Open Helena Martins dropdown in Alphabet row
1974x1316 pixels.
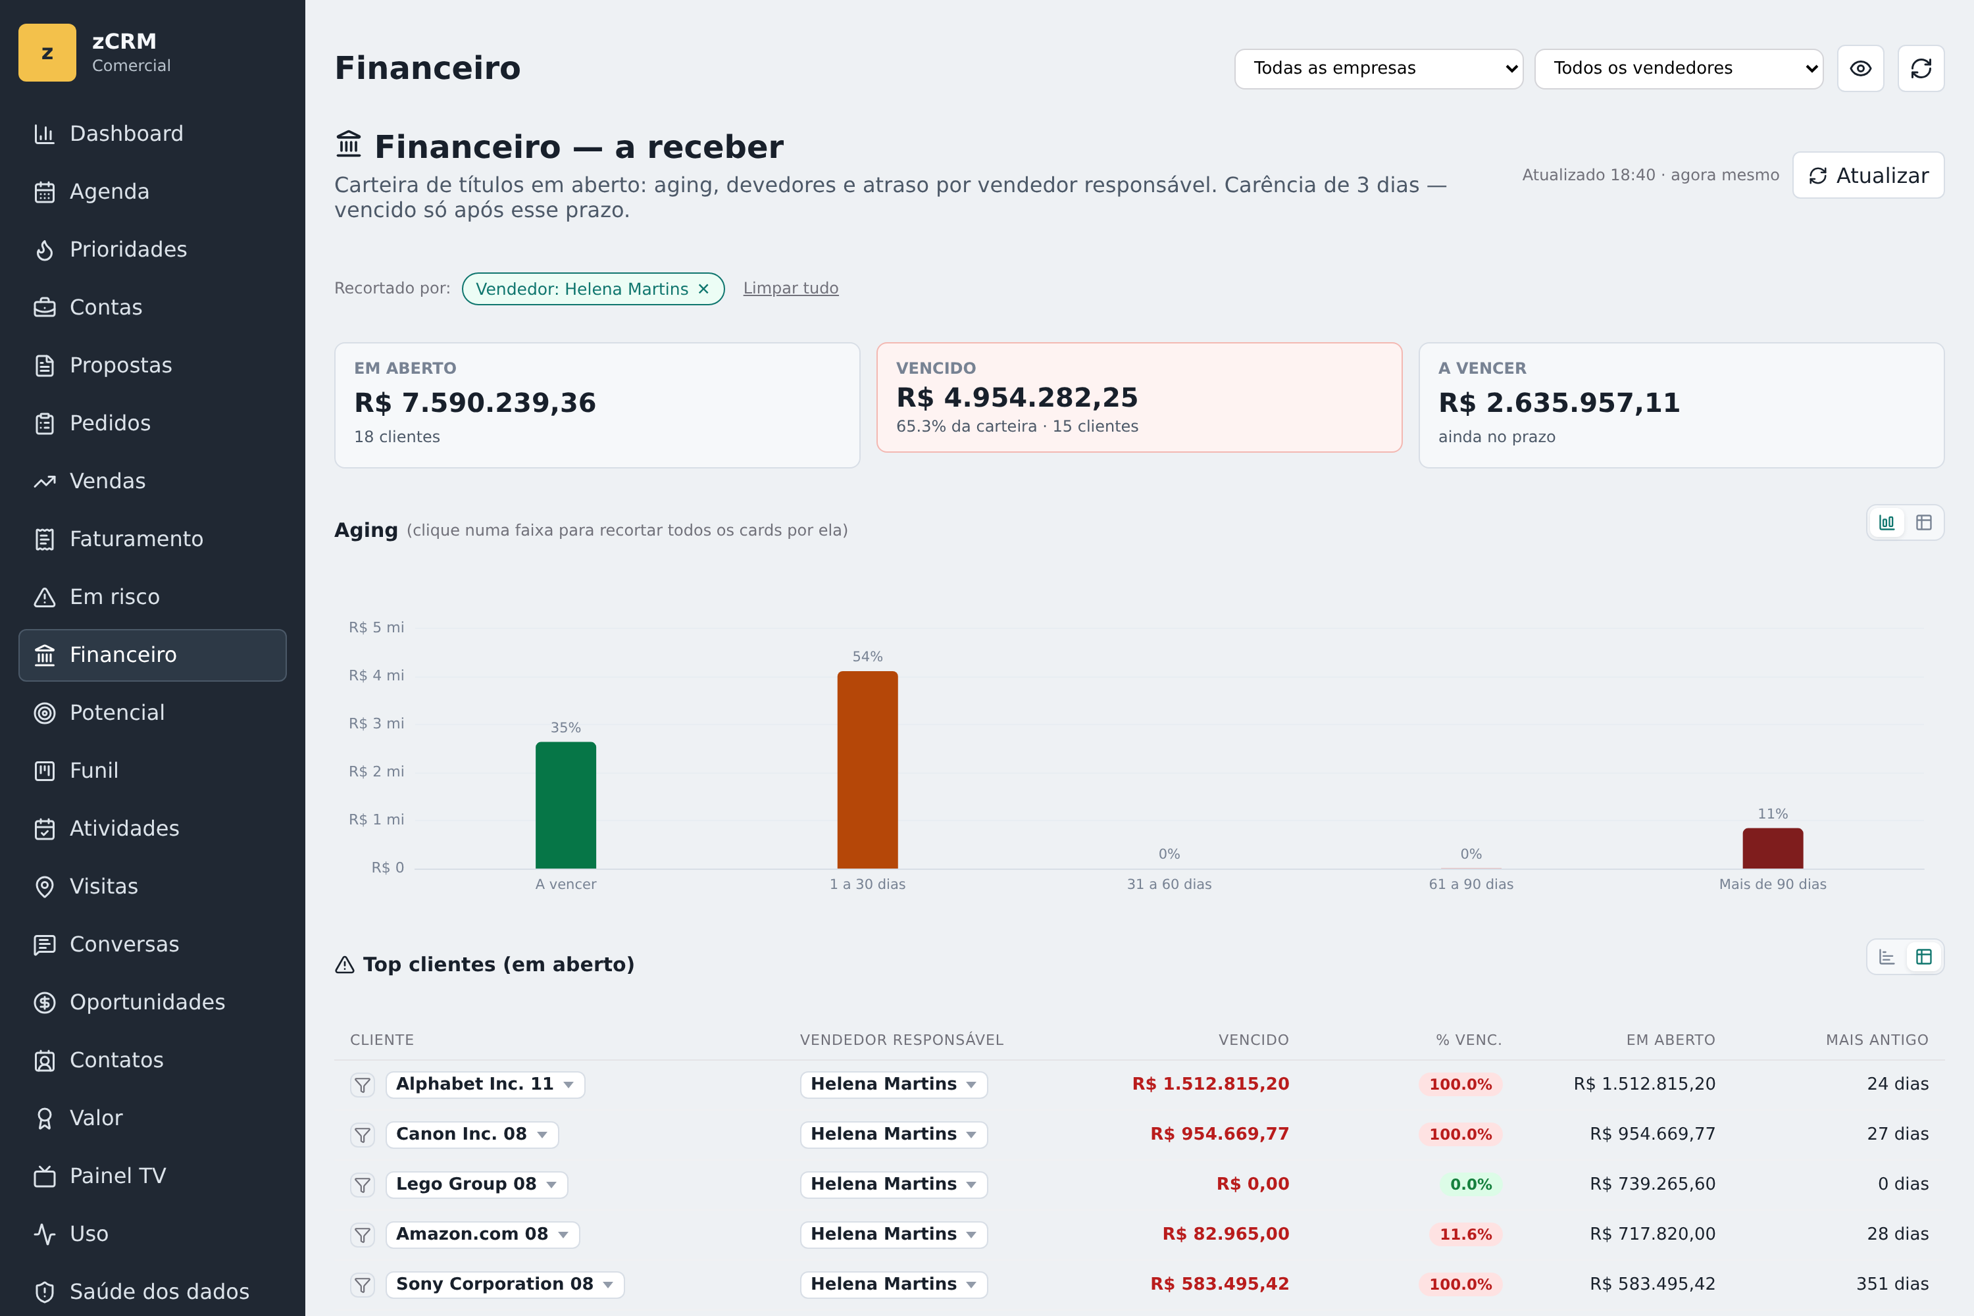(894, 1084)
